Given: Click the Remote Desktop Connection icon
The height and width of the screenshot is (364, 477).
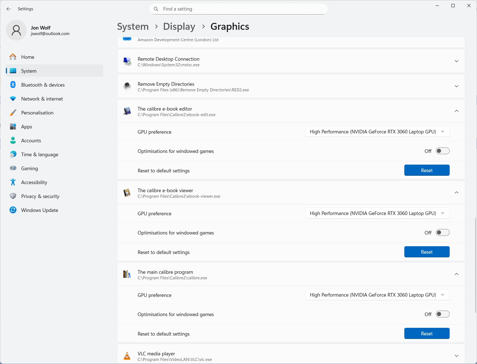Looking at the screenshot, I should [127, 61].
